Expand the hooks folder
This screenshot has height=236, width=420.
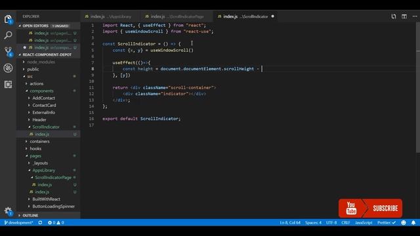(x=48, y=149)
